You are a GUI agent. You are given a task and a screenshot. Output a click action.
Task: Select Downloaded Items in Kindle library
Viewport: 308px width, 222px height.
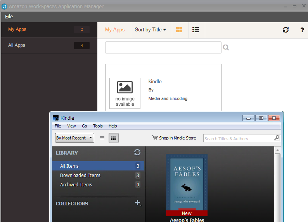[x=98, y=175]
